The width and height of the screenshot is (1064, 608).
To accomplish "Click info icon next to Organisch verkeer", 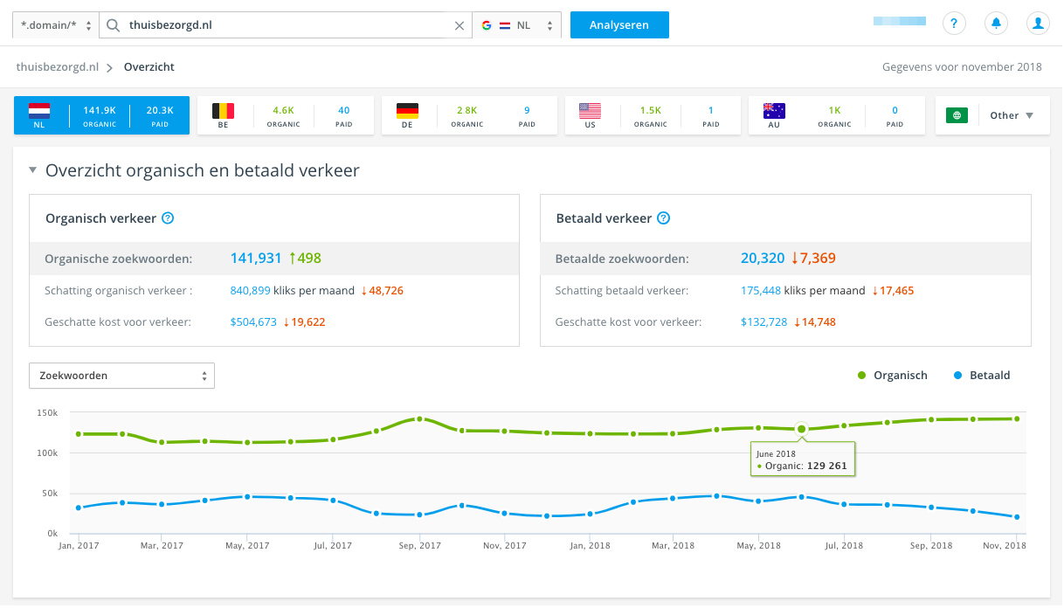I will coord(169,218).
